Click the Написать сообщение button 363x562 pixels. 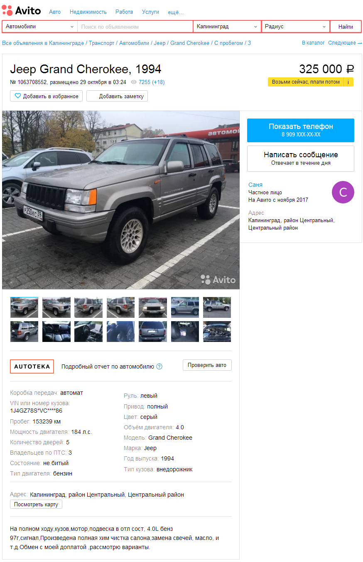301,158
